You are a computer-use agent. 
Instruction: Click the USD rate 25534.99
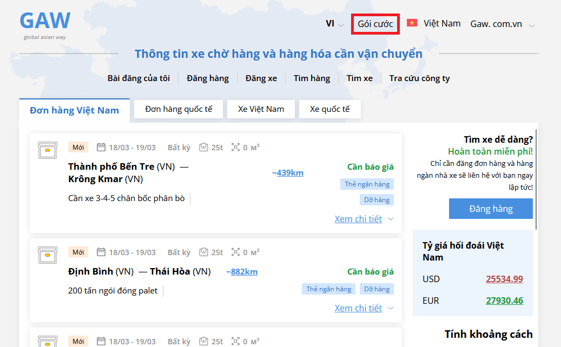click(x=504, y=279)
